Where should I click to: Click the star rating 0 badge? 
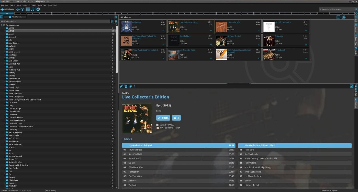tap(176, 118)
